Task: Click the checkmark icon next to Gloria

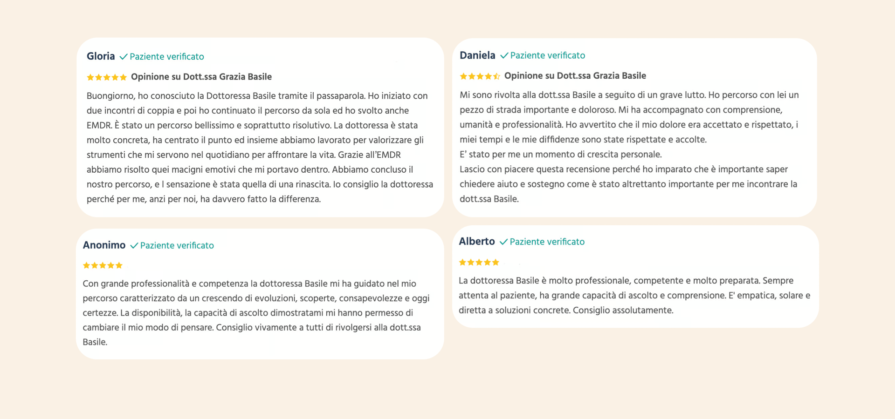Action: tap(124, 57)
